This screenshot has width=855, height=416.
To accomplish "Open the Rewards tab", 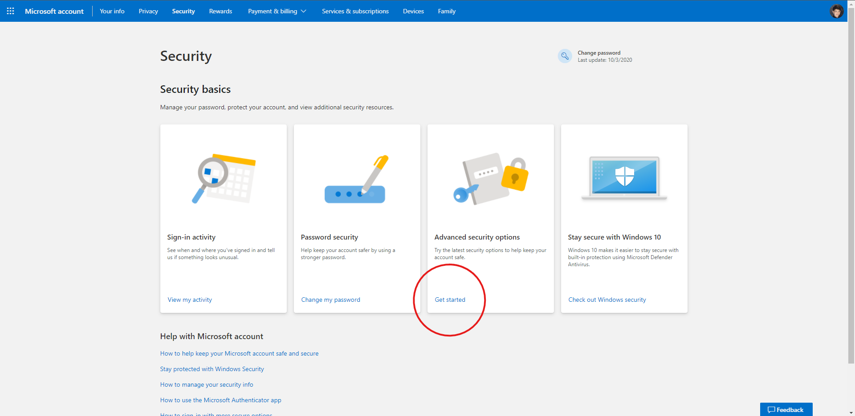I will pyautogui.click(x=220, y=11).
